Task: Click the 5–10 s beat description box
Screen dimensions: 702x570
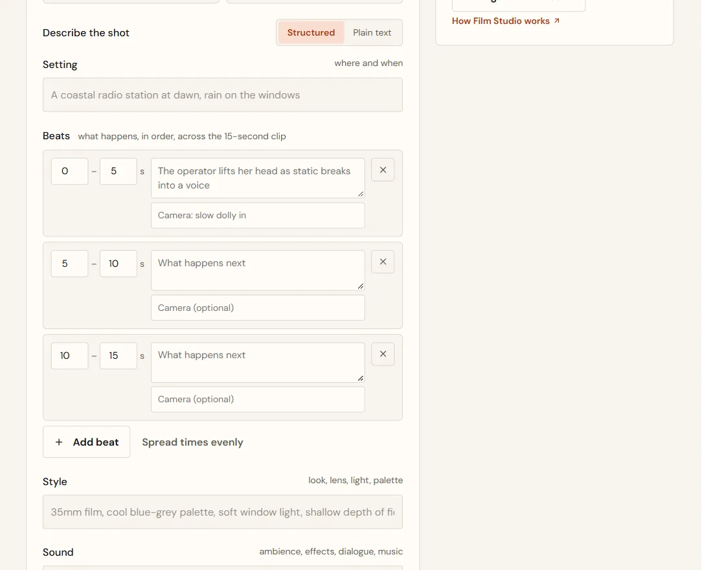Action: 258,270
